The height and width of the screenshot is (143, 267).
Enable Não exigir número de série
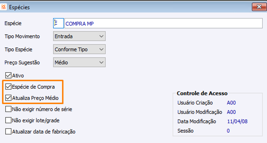click(8, 109)
